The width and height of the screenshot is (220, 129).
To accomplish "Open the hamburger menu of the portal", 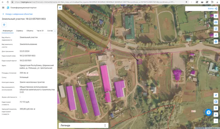I will (3, 8).
